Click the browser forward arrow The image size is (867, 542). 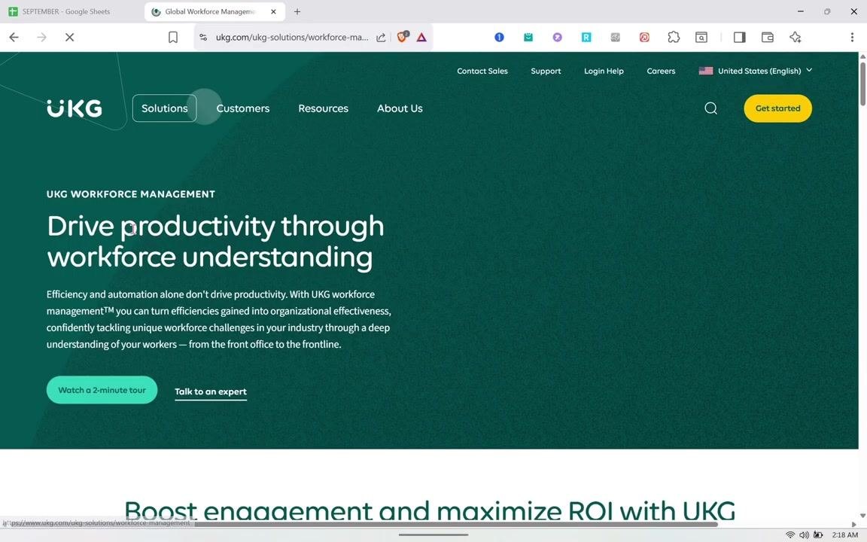pos(41,37)
